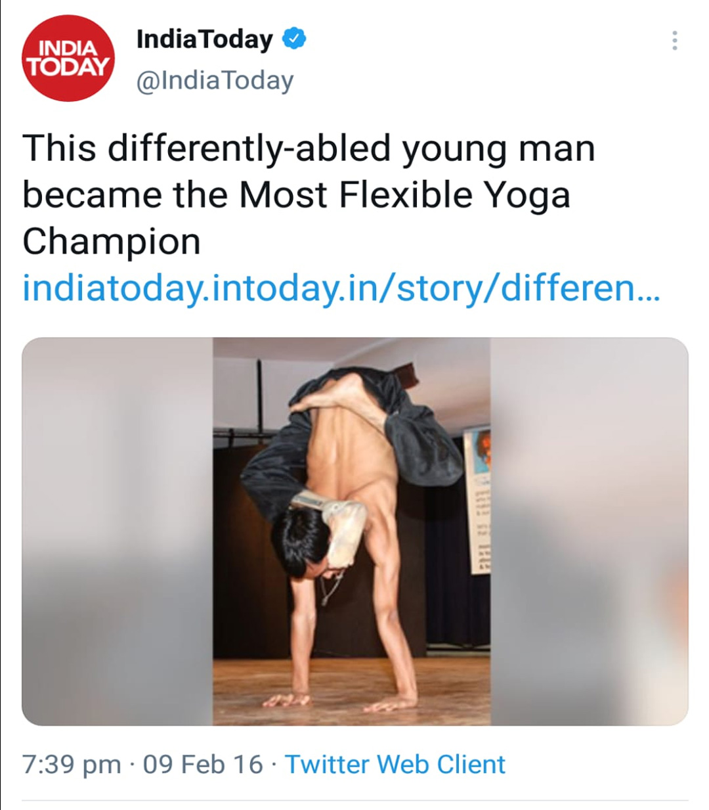
Task: Open the @IndiaToday handle
Action: (215, 81)
